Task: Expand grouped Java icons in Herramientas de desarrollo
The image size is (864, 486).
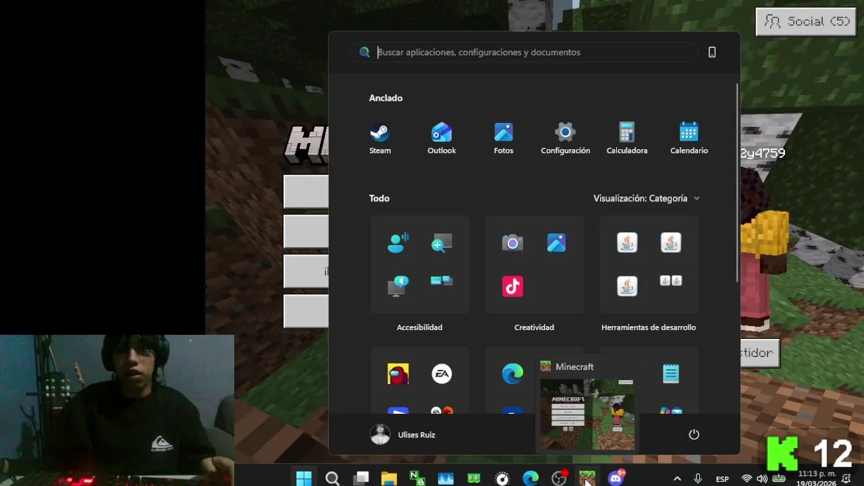Action: [670, 281]
